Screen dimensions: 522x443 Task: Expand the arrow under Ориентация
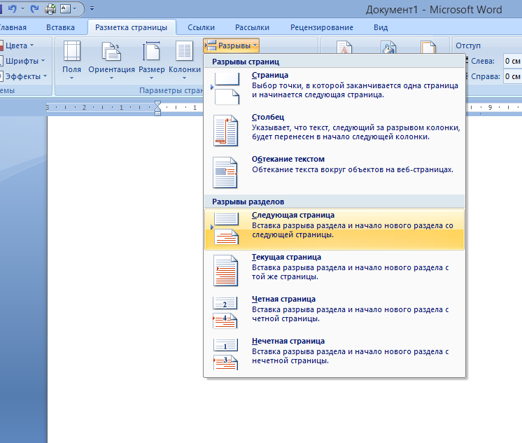coord(111,78)
